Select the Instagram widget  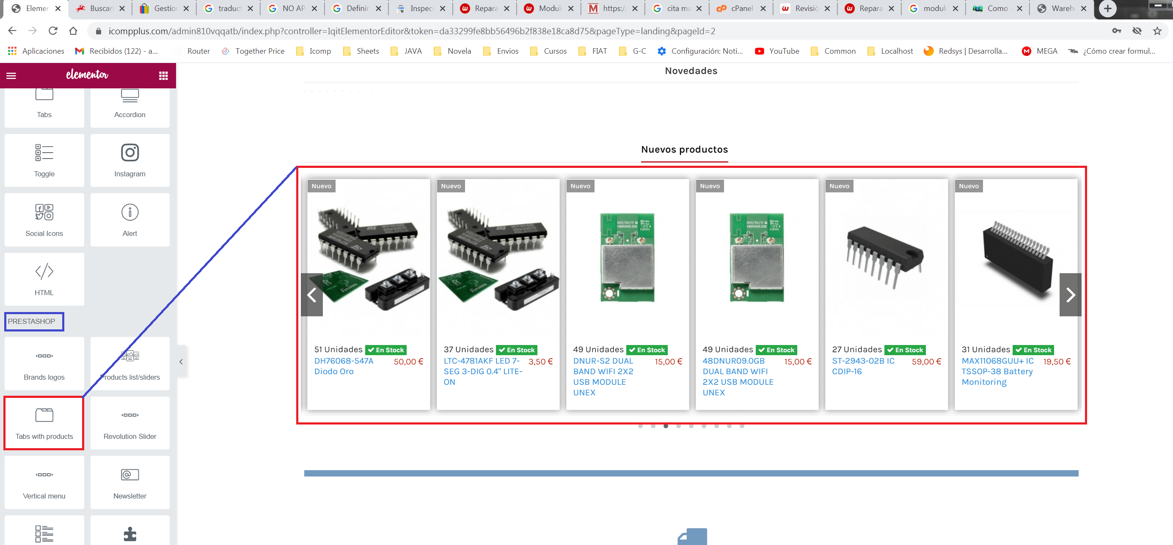click(130, 160)
